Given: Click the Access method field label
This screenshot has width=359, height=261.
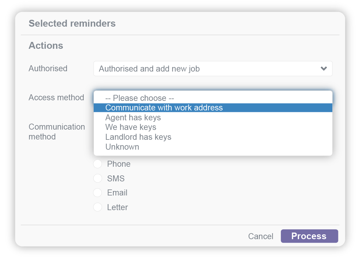Looking at the screenshot, I should pos(56,97).
